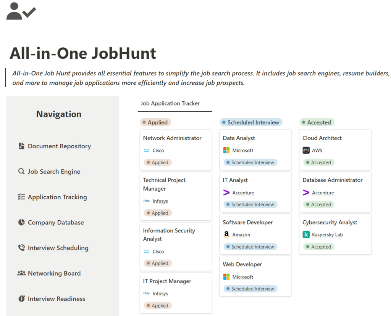Collapse the Accepted status group
Image resolution: width=391 pixels, height=316 pixels.
[x=317, y=122]
